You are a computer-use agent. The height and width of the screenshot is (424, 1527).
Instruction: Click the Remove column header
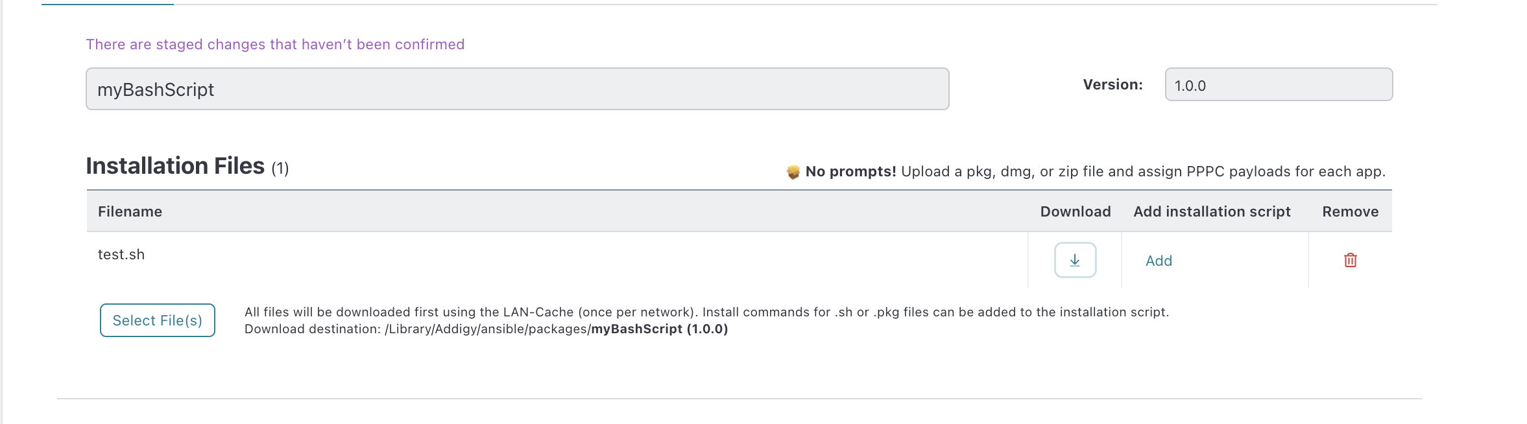tap(1351, 211)
